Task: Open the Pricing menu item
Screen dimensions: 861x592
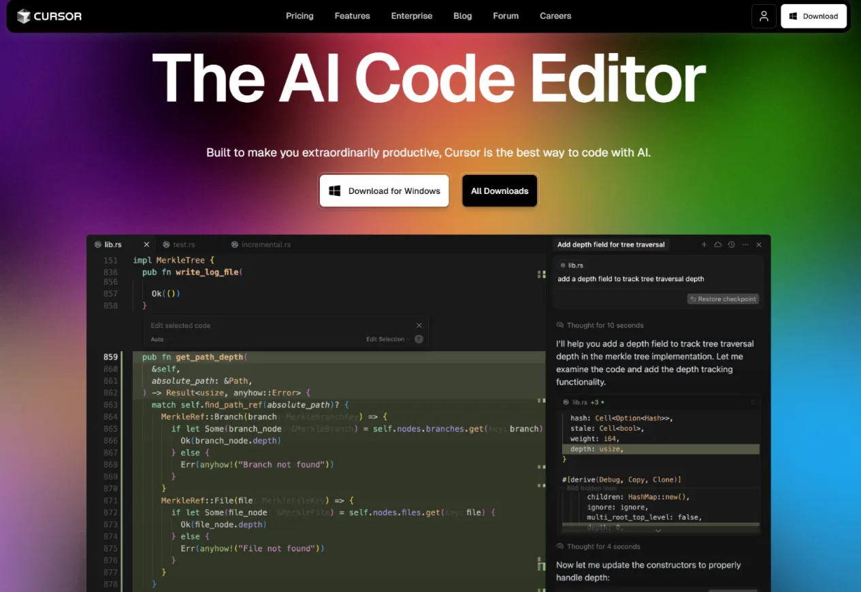Action: [x=299, y=16]
